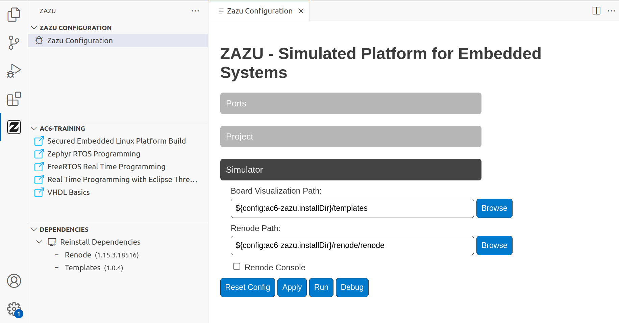
Task: Click the Debug button
Action: 352,288
